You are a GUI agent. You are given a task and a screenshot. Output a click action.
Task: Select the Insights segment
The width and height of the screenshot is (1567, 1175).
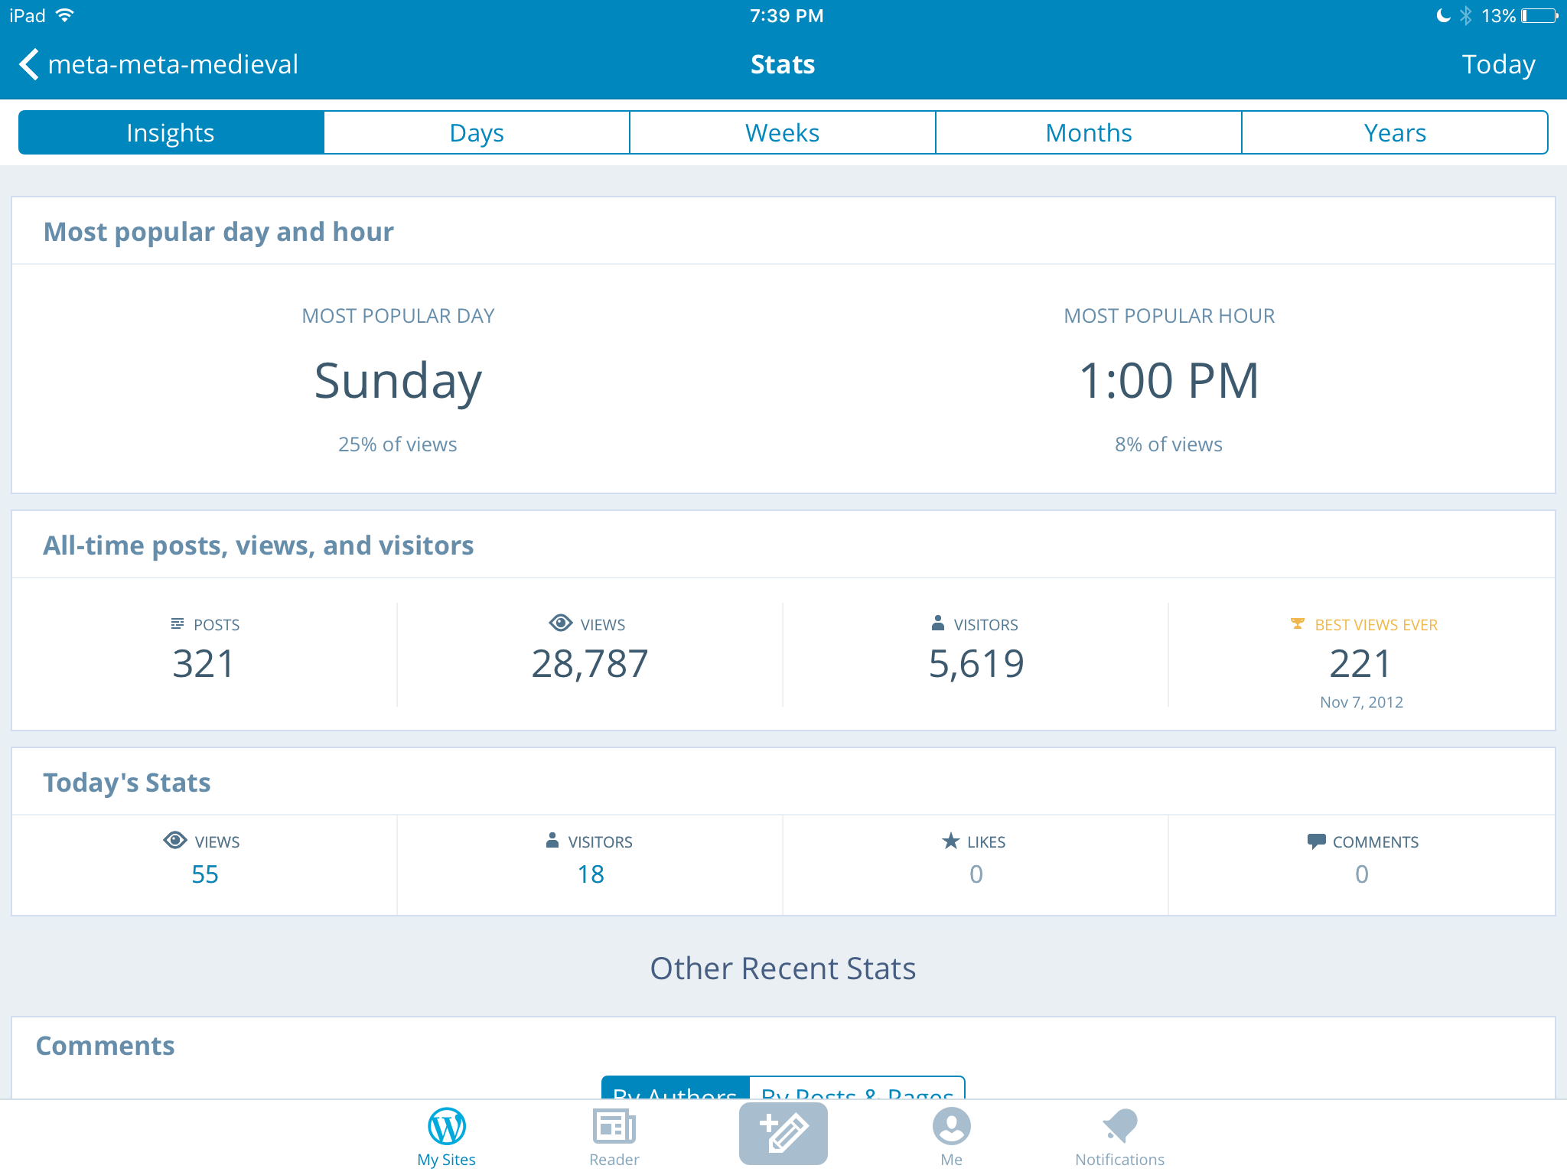click(x=171, y=133)
